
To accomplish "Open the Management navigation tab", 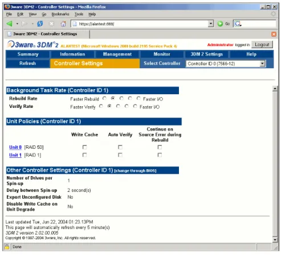I will pos(117,55).
